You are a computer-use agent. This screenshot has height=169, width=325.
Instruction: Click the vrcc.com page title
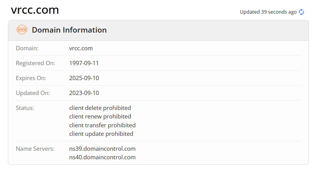[35, 10]
